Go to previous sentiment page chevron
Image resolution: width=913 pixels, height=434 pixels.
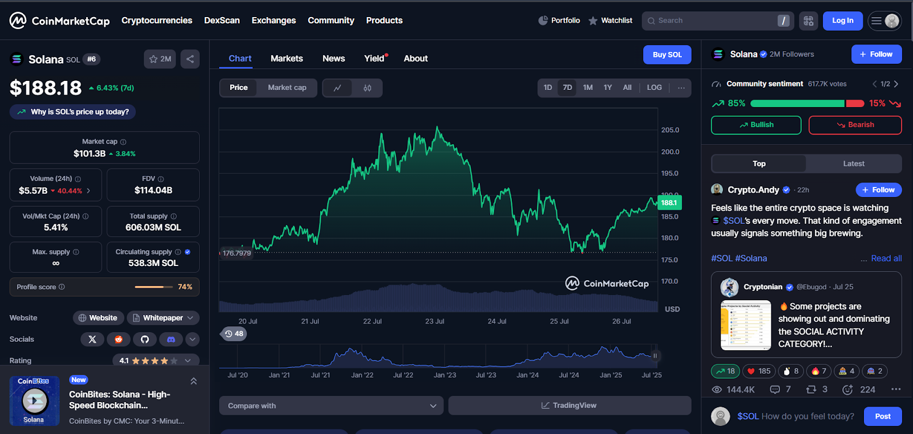tap(874, 84)
